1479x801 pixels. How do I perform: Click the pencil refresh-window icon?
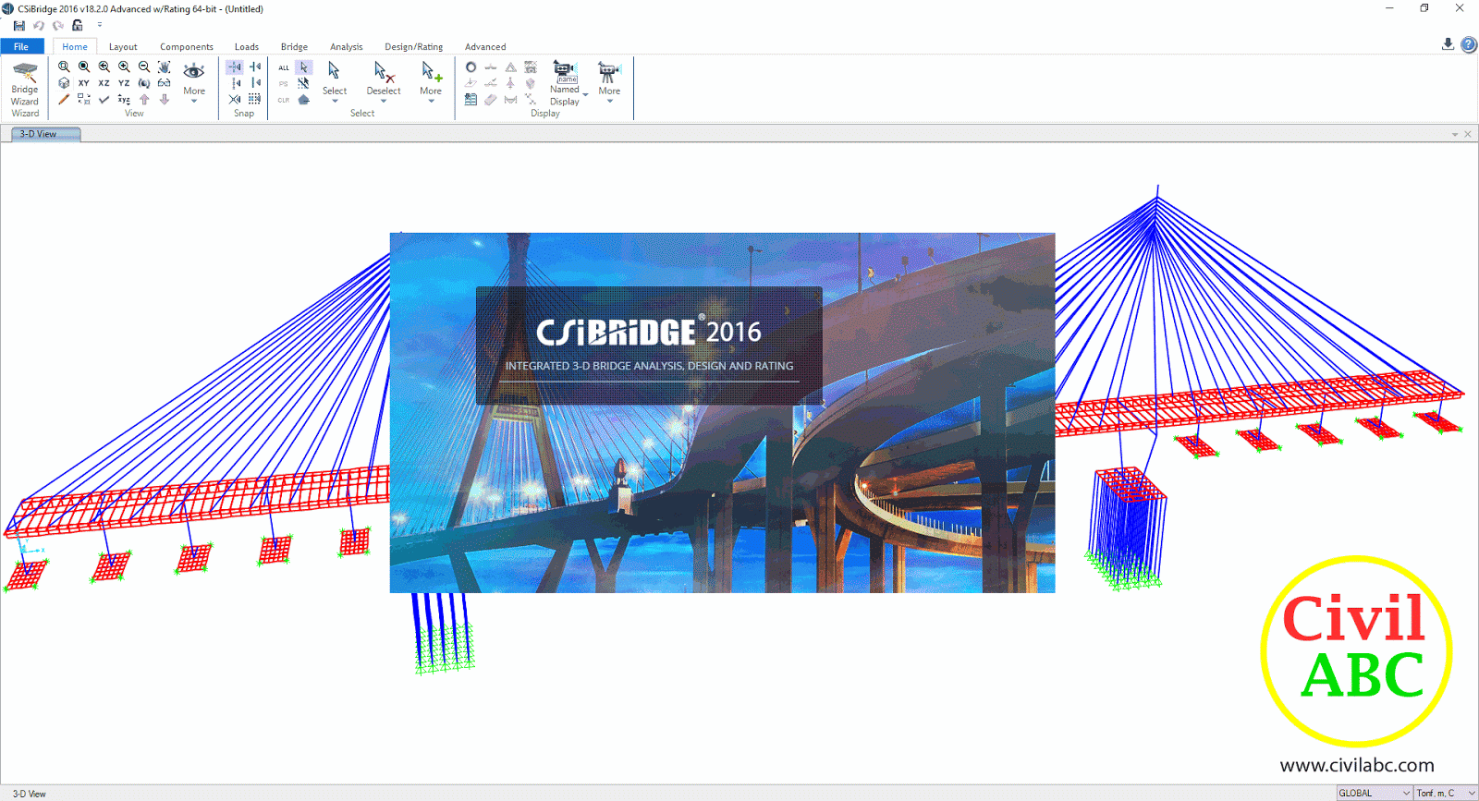click(64, 100)
